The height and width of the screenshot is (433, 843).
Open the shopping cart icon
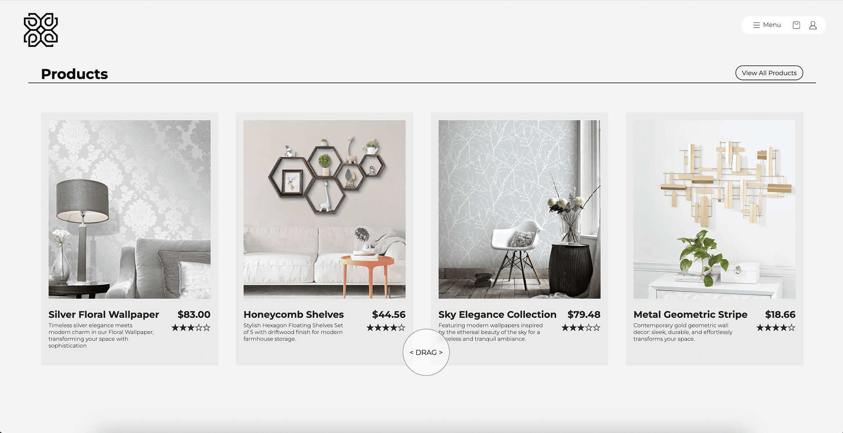click(x=796, y=25)
